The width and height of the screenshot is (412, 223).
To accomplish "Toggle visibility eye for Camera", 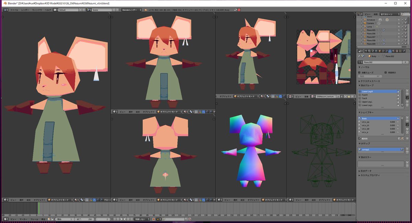I will 399,23.
